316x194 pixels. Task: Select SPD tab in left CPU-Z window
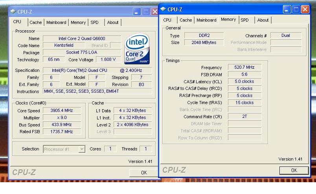click(x=94, y=22)
